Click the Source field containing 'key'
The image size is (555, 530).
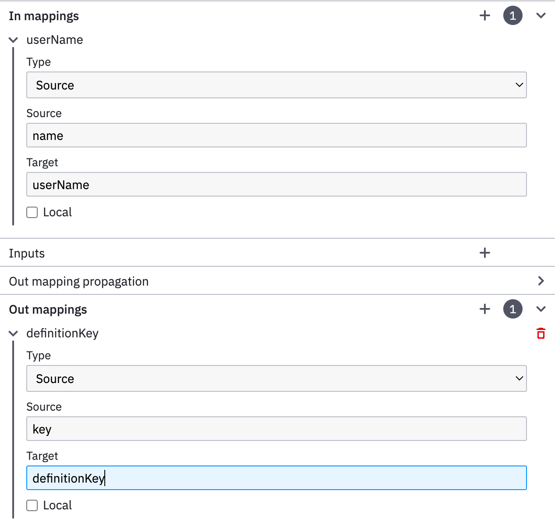point(276,429)
